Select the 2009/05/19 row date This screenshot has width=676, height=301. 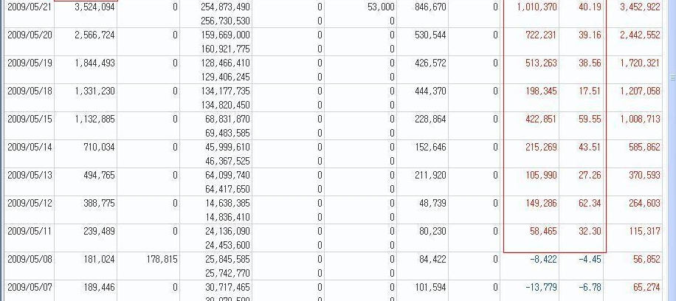(x=30, y=63)
